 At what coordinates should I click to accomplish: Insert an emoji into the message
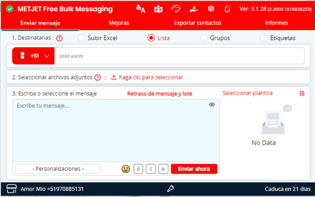[125, 169]
